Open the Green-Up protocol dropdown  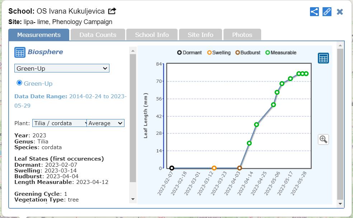tap(62, 68)
